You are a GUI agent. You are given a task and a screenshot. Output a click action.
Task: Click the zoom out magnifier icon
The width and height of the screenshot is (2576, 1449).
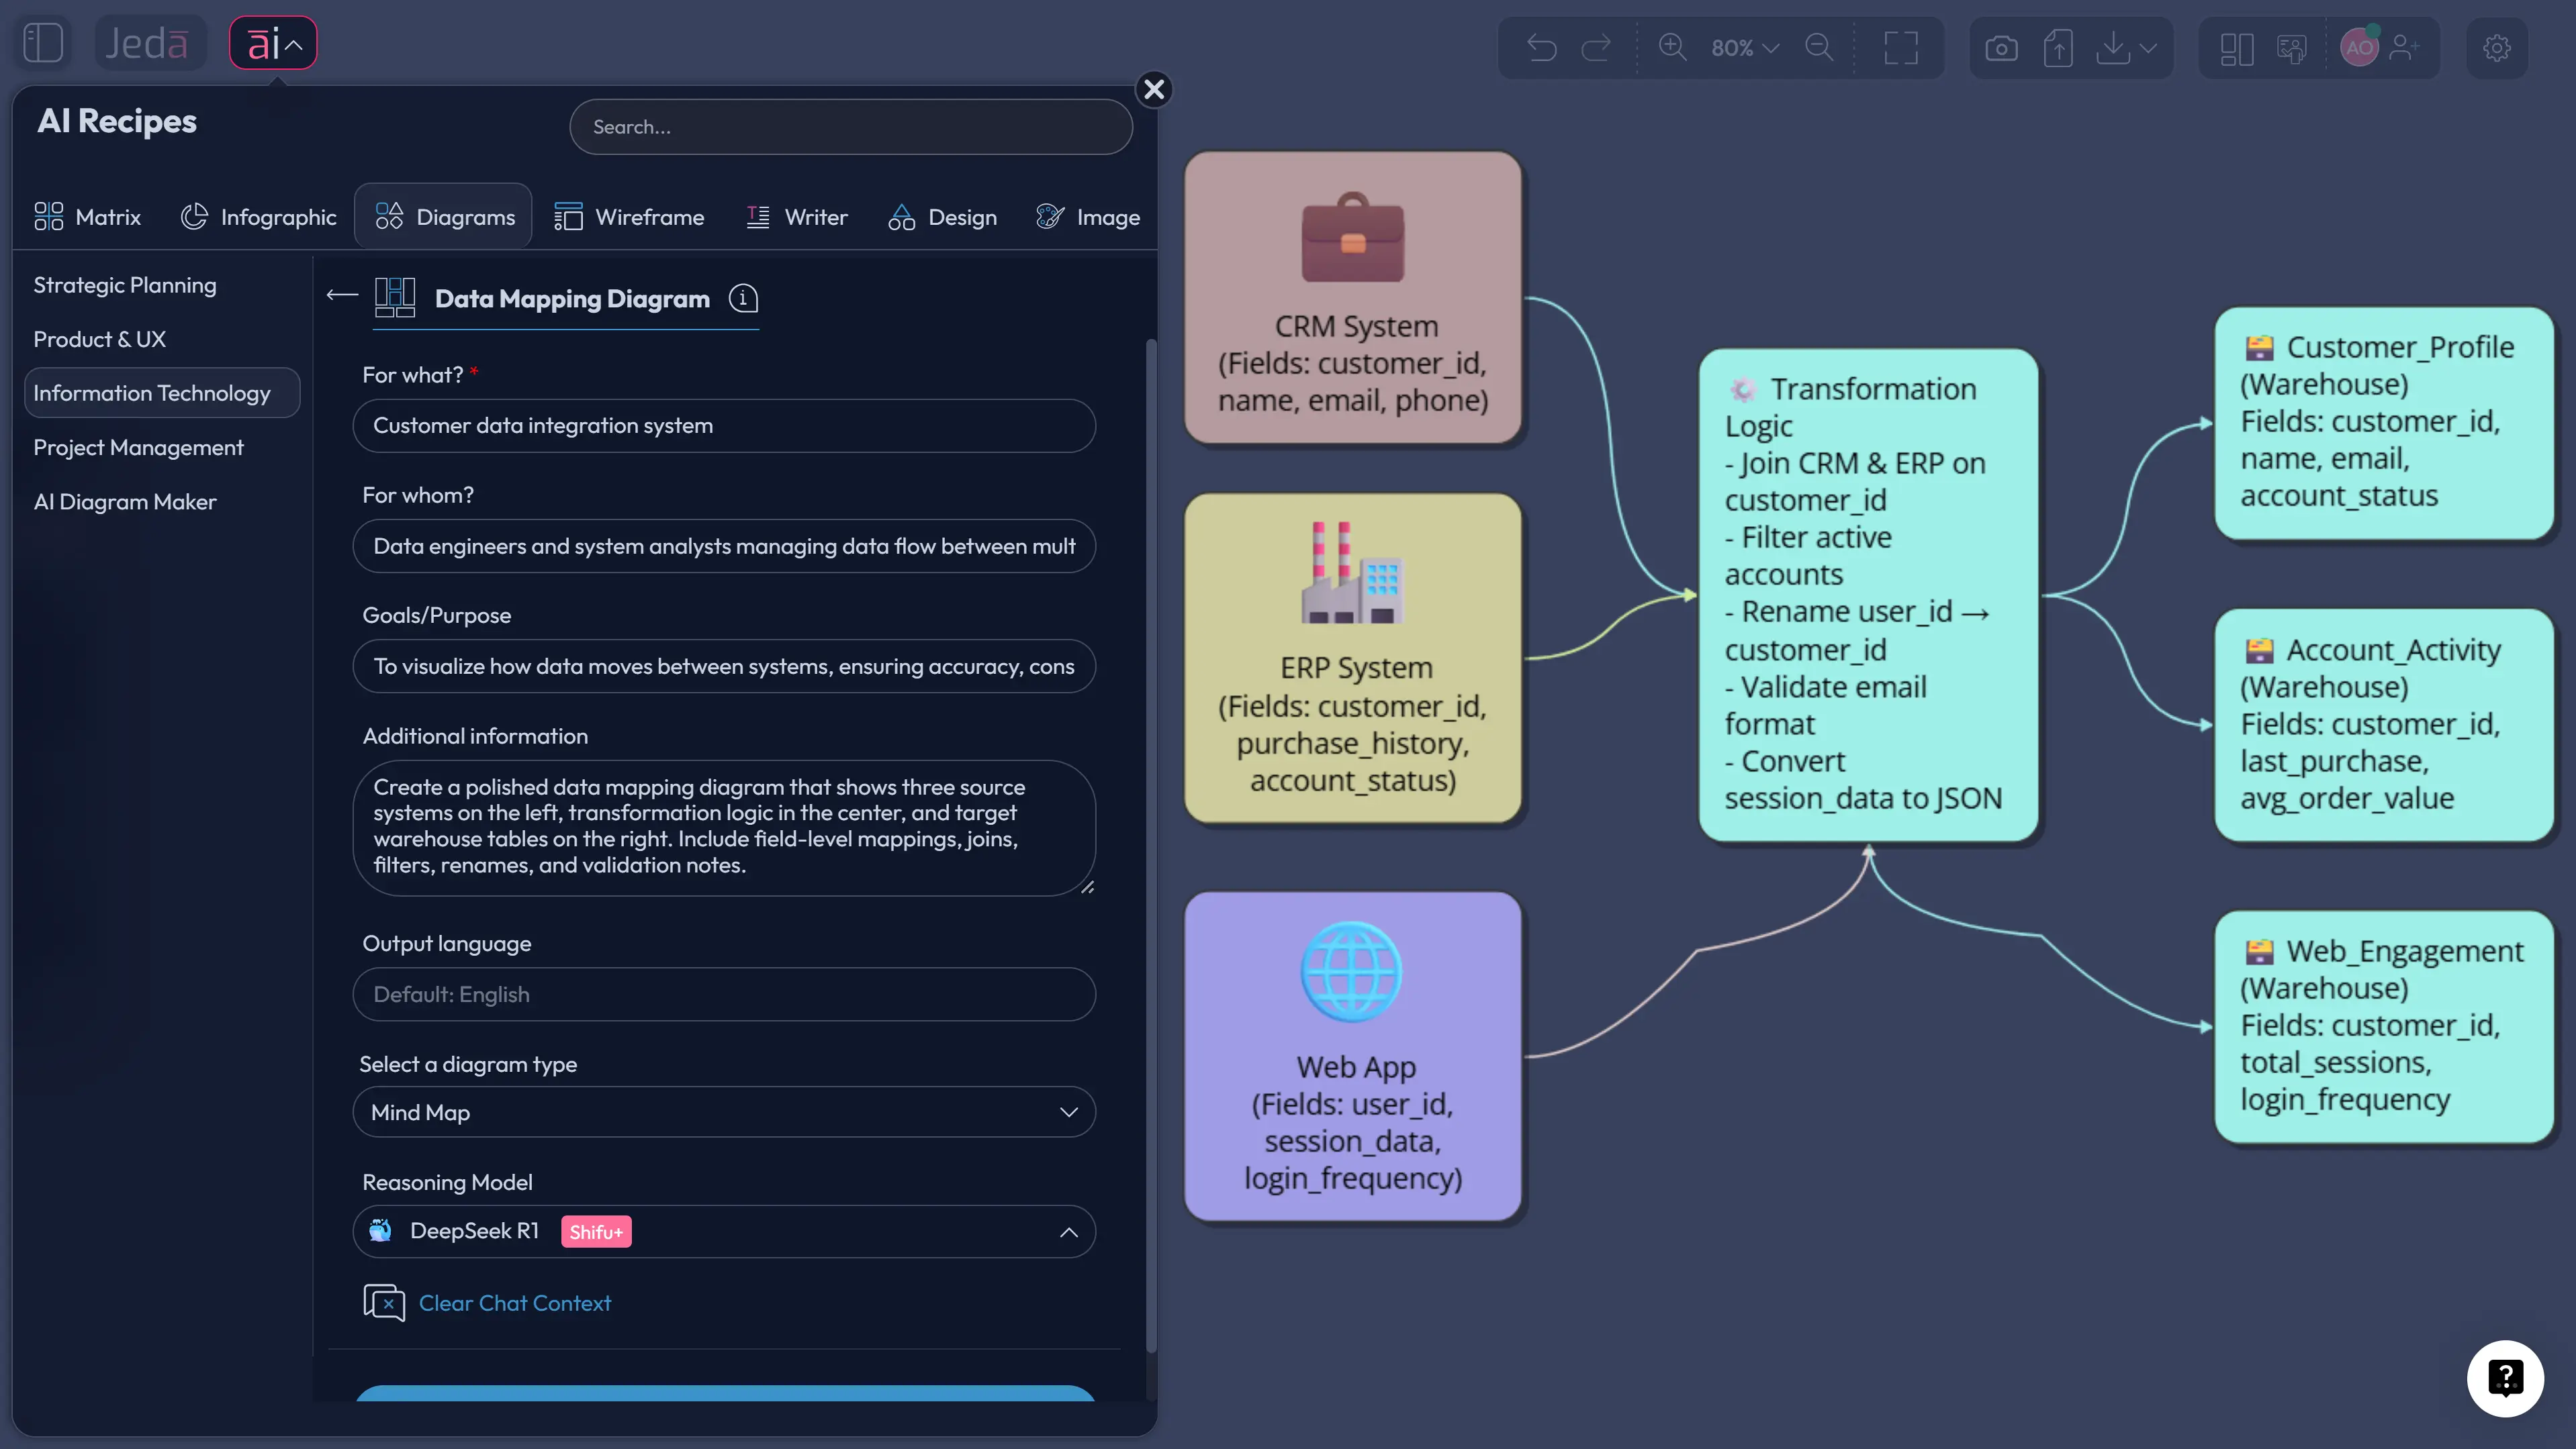pos(1820,47)
